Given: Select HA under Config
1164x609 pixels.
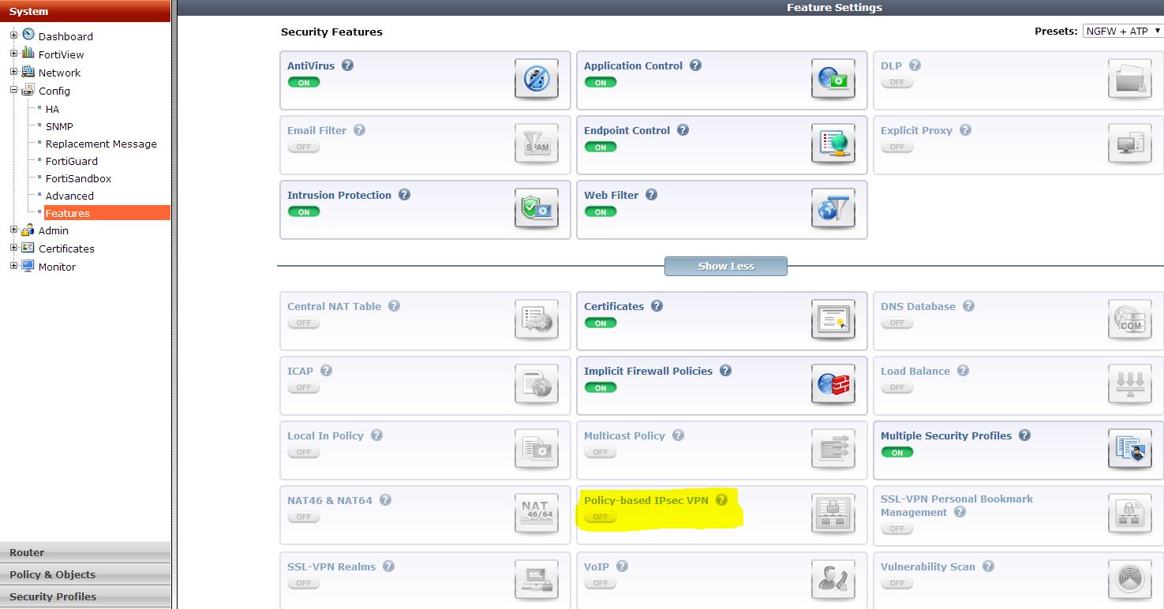Looking at the screenshot, I should pyautogui.click(x=52, y=109).
